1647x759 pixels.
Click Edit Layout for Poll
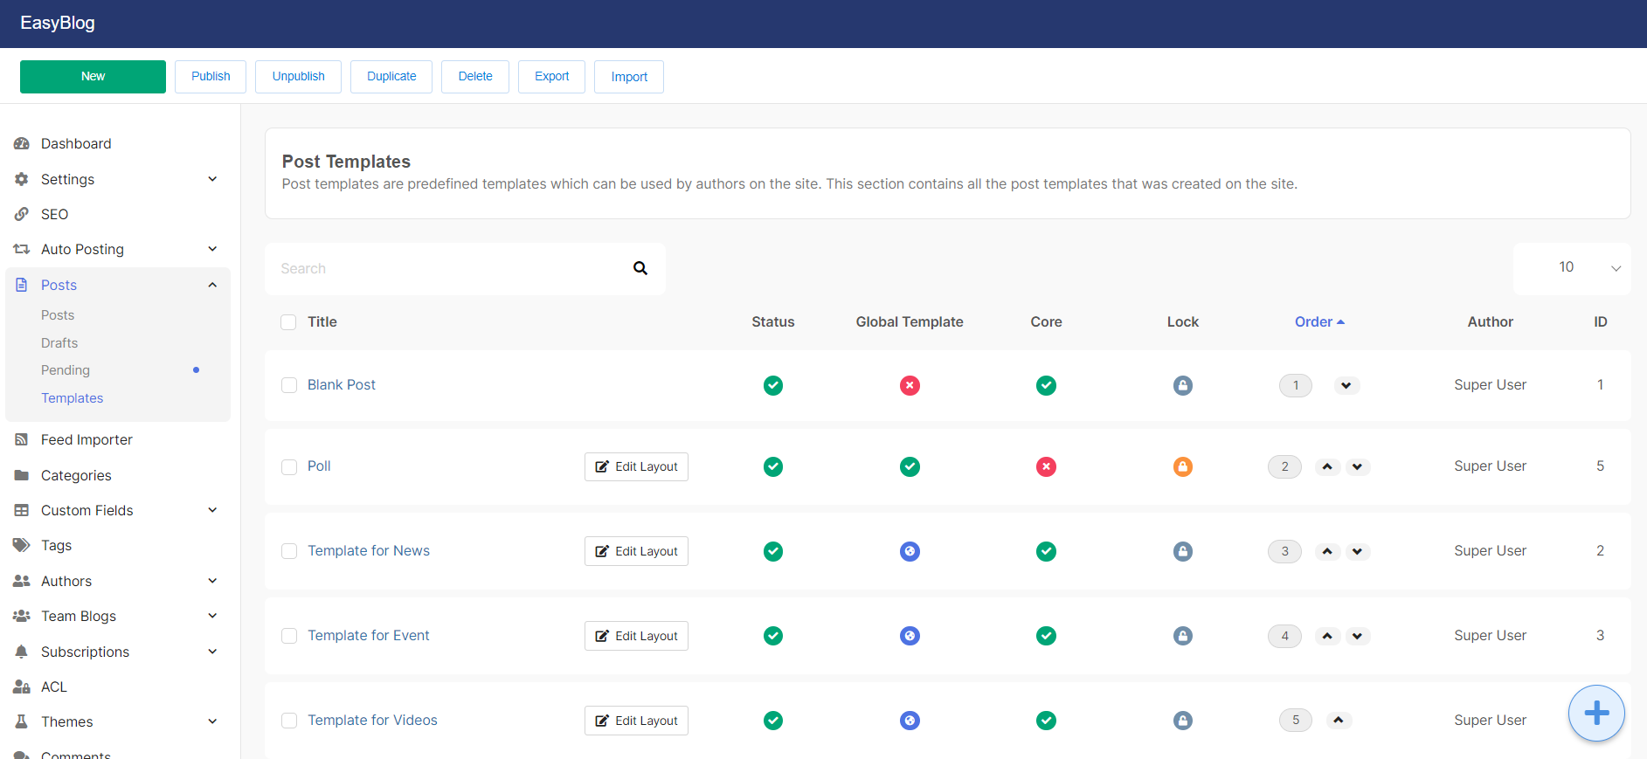[x=636, y=466]
